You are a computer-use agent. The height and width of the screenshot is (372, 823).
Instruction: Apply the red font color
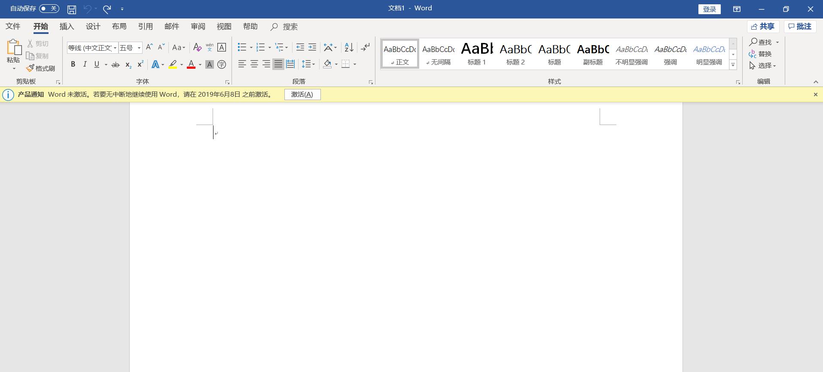[x=191, y=64]
